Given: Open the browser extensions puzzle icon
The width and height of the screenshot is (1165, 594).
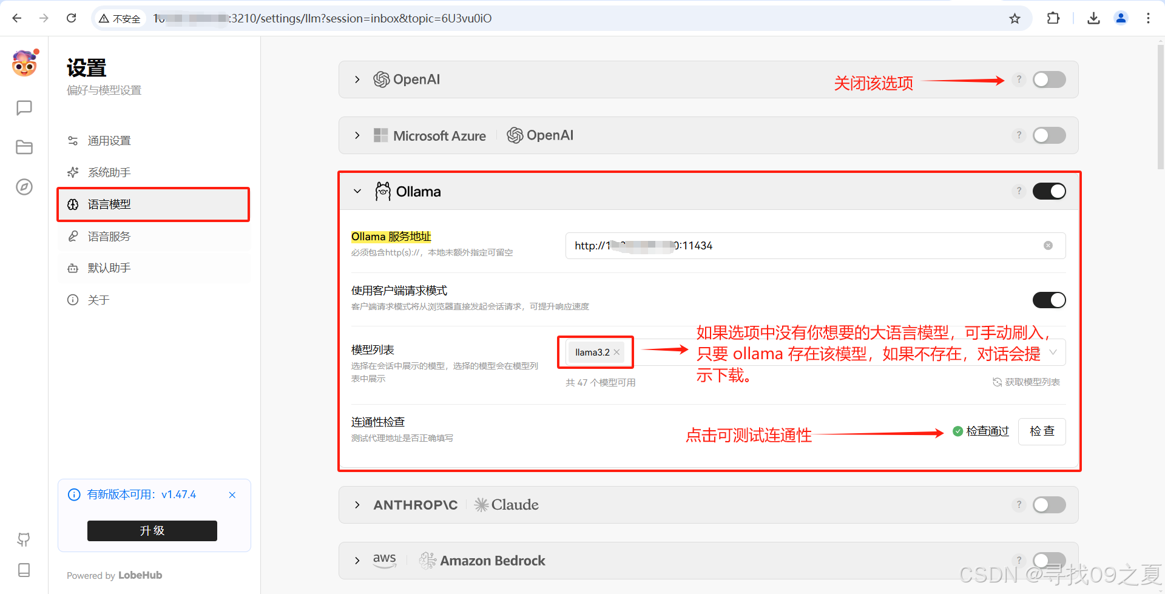Looking at the screenshot, I should tap(1053, 18).
